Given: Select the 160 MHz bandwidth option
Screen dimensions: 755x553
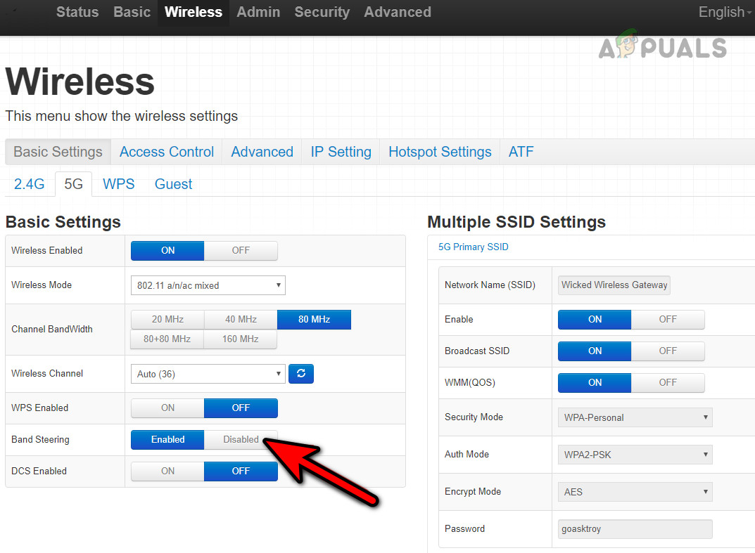Looking at the screenshot, I should (241, 339).
